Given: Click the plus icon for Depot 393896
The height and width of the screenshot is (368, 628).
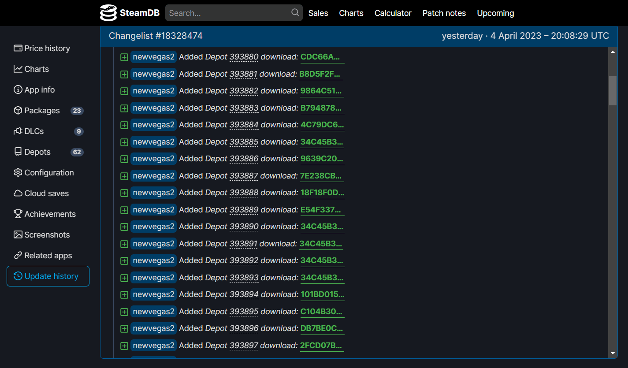Looking at the screenshot, I should pyautogui.click(x=124, y=329).
